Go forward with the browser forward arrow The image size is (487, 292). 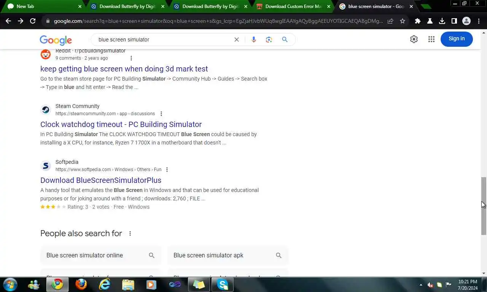coord(21,21)
